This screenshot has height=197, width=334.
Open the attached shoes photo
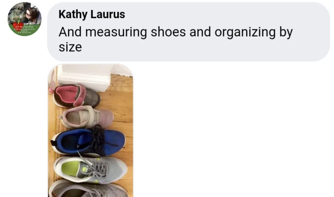[90, 130]
